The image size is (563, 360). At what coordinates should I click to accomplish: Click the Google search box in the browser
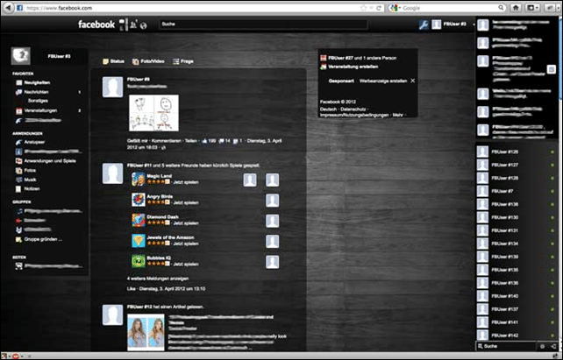tap(449, 8)
